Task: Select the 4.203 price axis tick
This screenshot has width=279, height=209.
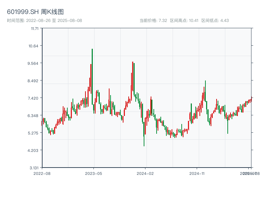Action: [x=34, y=150]
